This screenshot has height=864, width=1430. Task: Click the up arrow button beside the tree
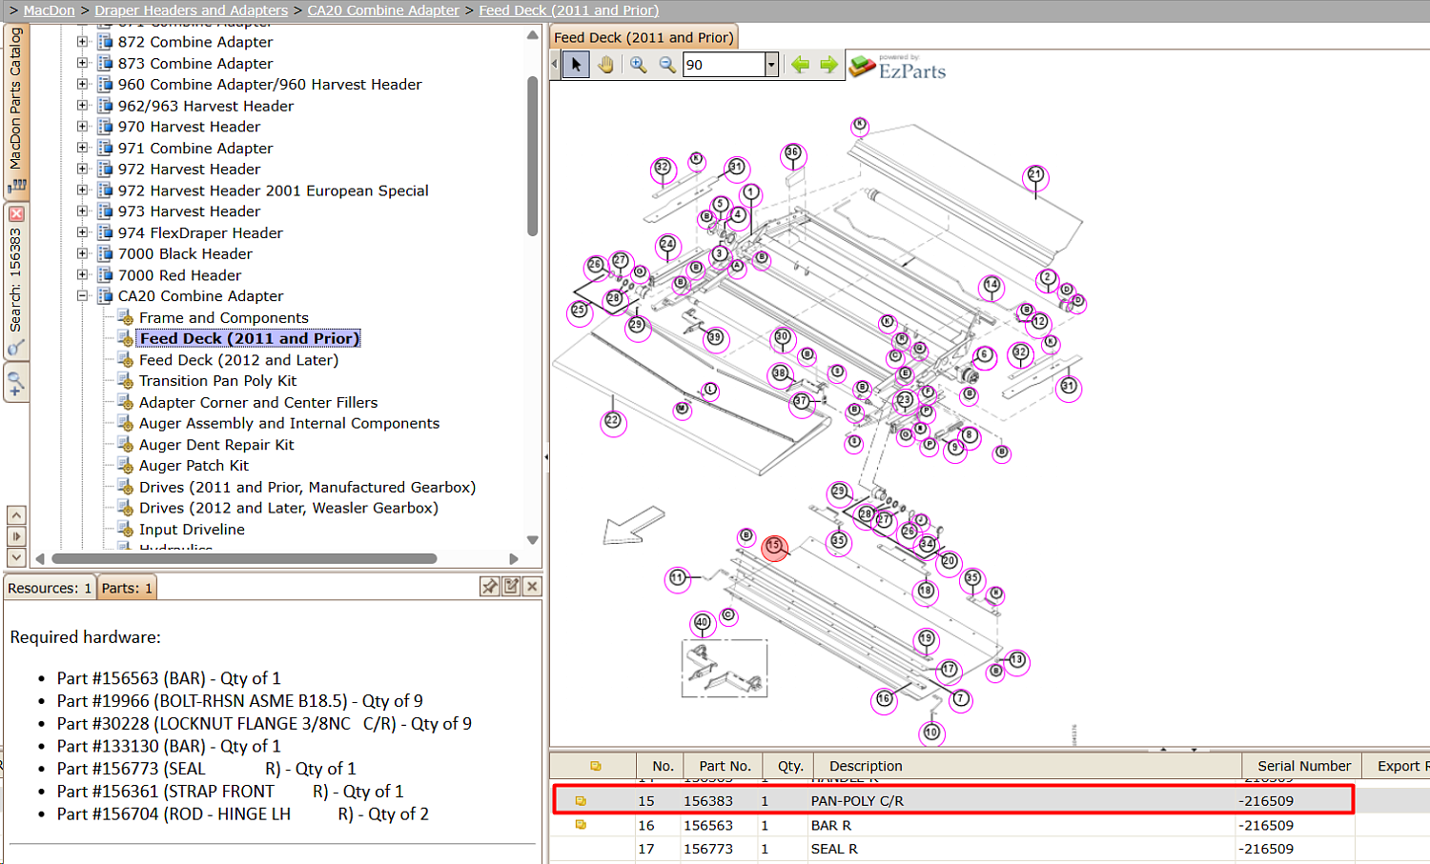coord(16,515)
